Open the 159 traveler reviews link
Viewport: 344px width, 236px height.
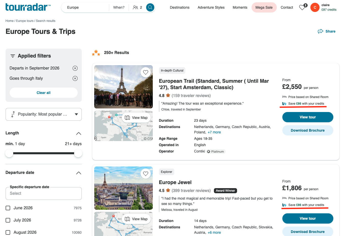pos(191,95)
